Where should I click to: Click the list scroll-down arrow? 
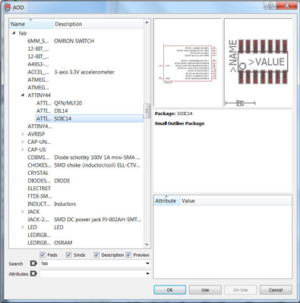[x=147, y=245]
